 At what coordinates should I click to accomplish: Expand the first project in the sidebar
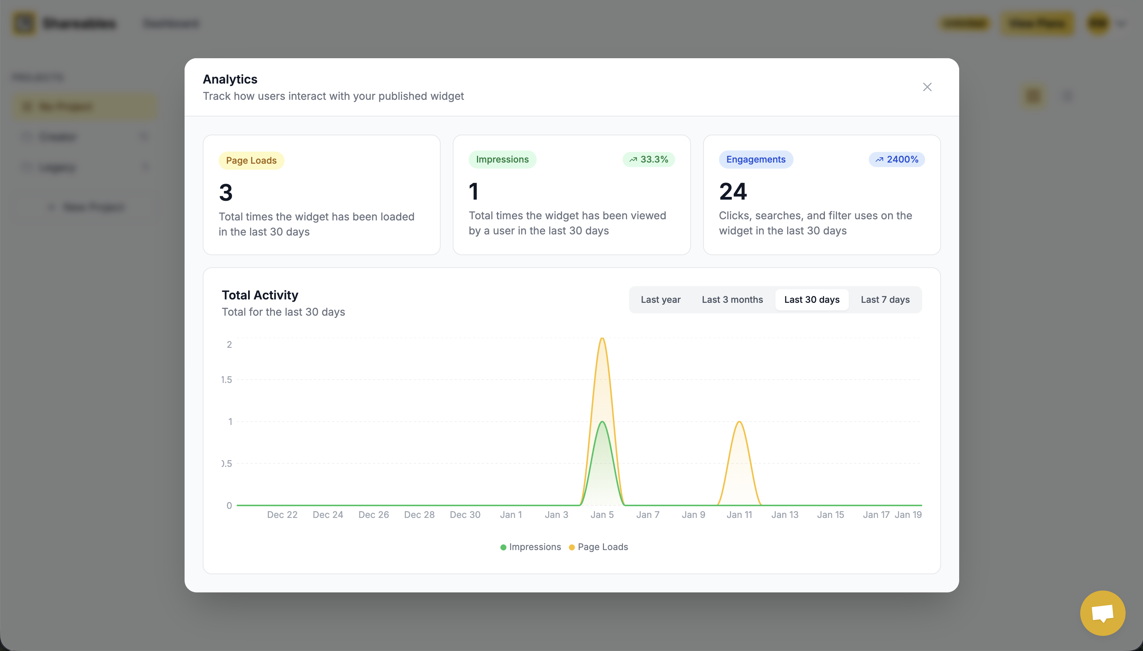144,136
